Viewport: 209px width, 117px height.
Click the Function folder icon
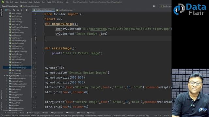10,92
